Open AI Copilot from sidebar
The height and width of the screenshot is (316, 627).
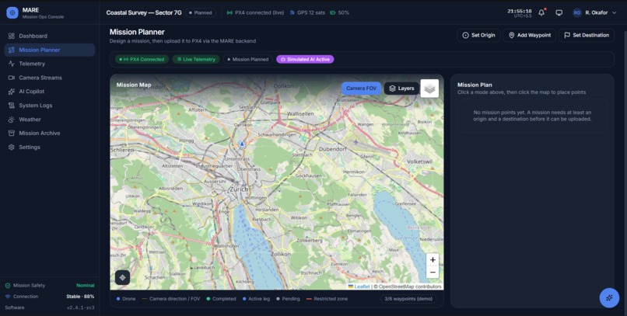tap(50, 92)
